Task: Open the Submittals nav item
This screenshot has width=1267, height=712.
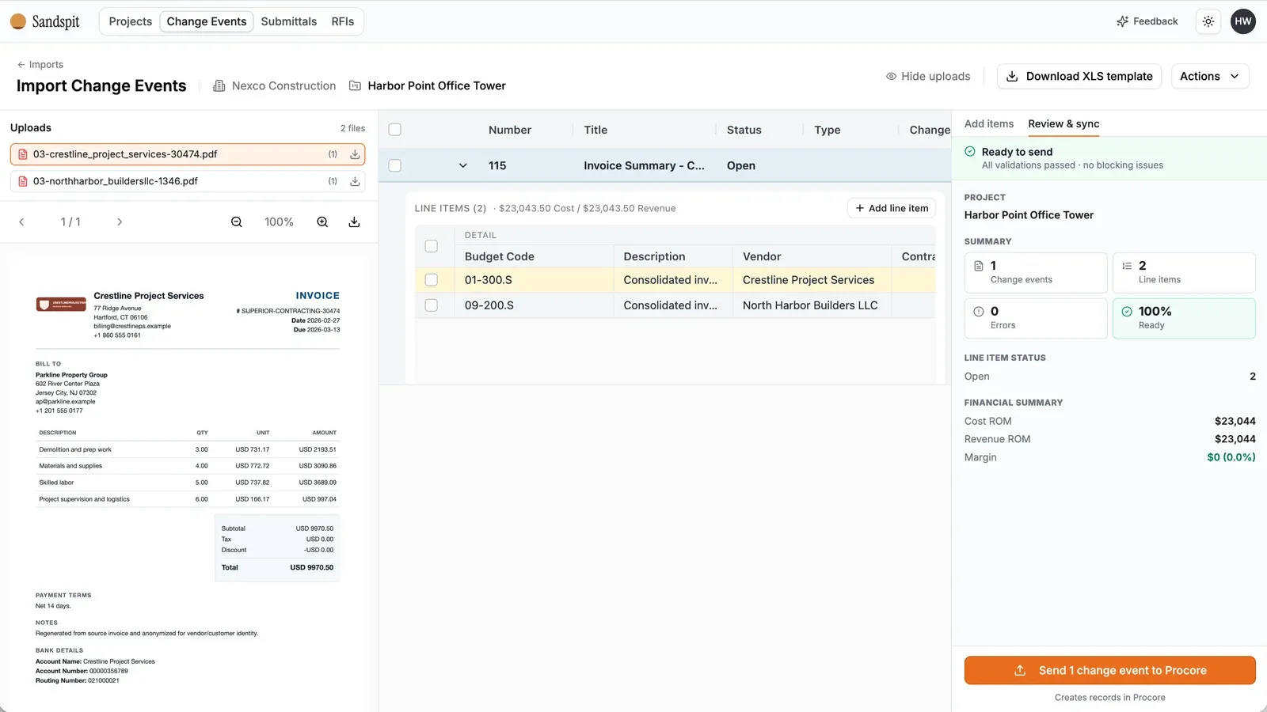Action: point(289,21)
